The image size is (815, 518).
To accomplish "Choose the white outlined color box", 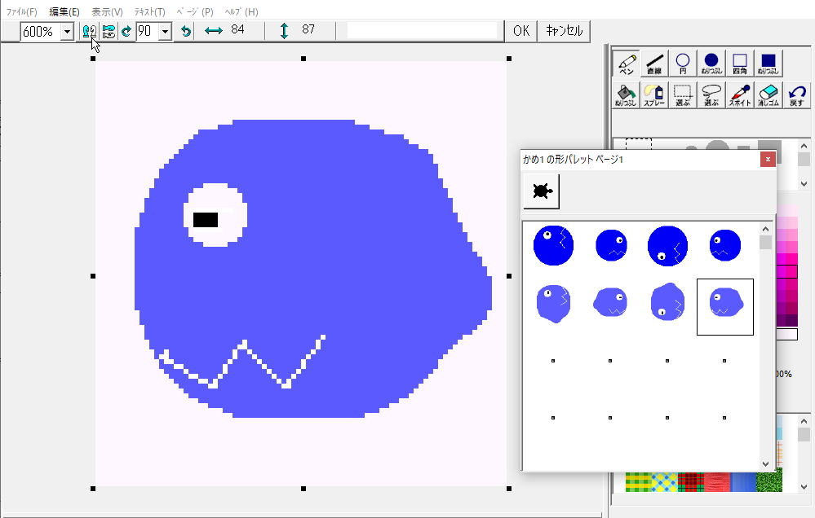I will click(787, 334).
